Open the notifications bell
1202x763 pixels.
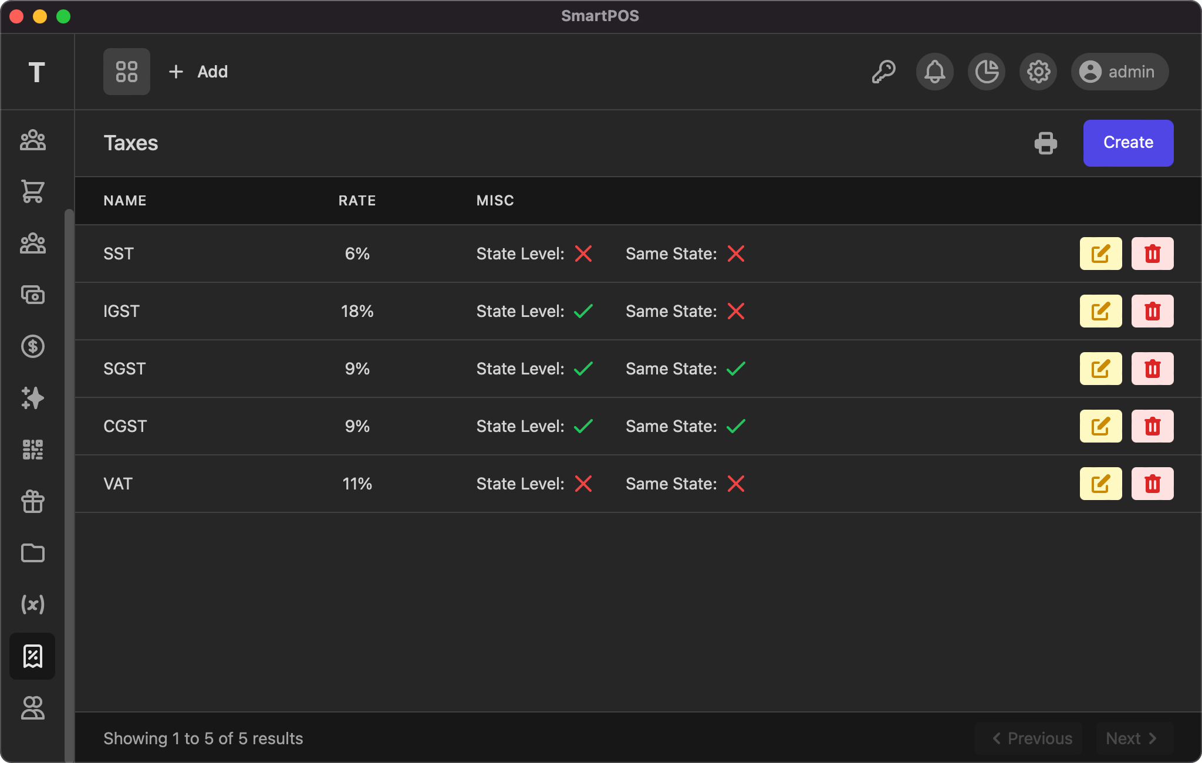click(934, 72)
